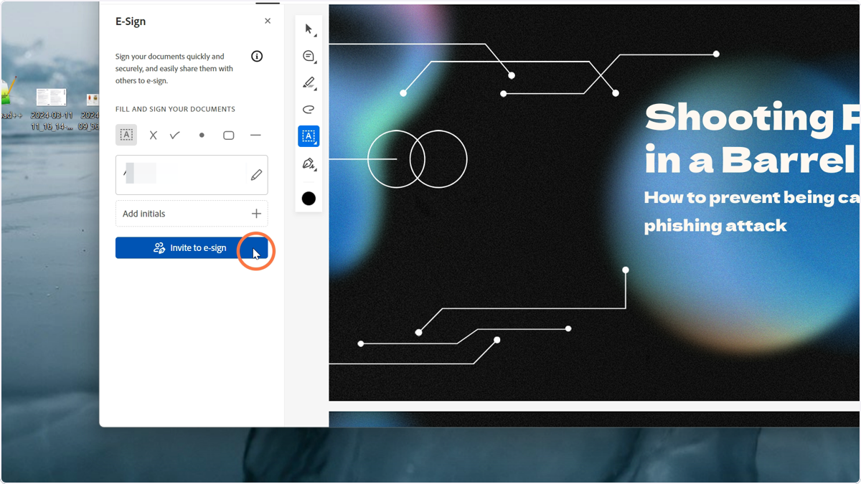Select the Add text fill tool
This screenshot has height=484, width=861.
coord(126,135)
